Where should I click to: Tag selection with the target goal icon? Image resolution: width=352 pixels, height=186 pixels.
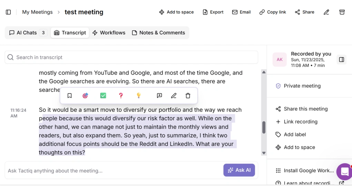click(x=85, y=96)
